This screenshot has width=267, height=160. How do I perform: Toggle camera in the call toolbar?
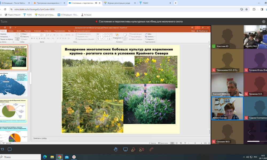(x=142, y=149)
